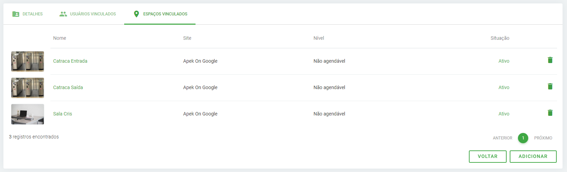Go to pagination page 1

point(523,138)
